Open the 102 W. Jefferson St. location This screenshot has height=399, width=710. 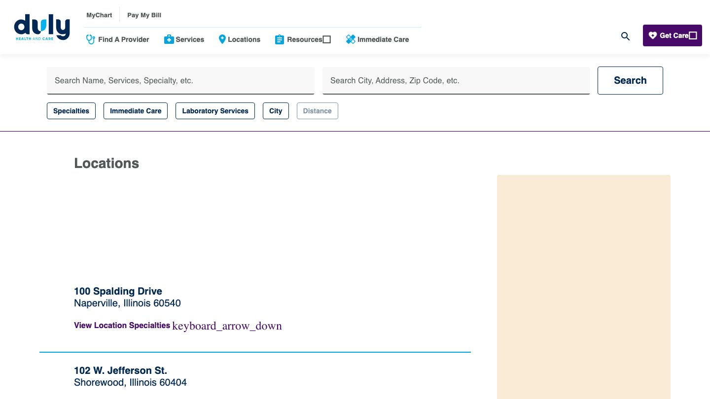click(x=120, y=370)
